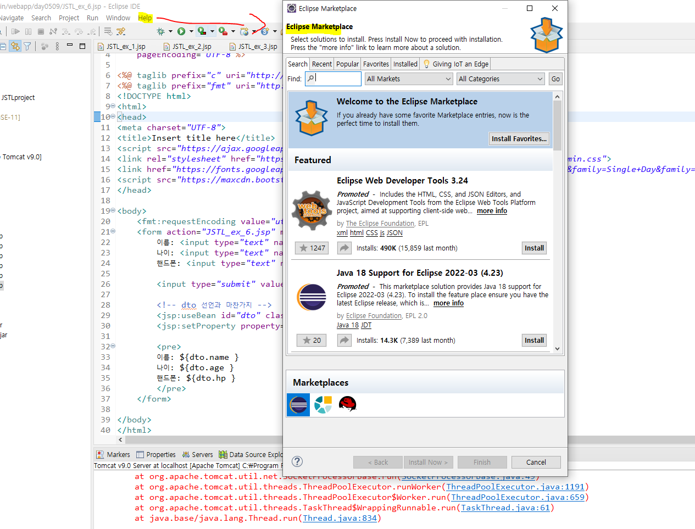Viewport: 695px width, 529px height.
Task: Open the Debug icon's dropdown arrow
Action: (170, 31)
